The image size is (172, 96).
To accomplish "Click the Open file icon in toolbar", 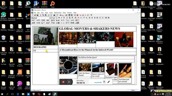I will [x=35, y=15].
